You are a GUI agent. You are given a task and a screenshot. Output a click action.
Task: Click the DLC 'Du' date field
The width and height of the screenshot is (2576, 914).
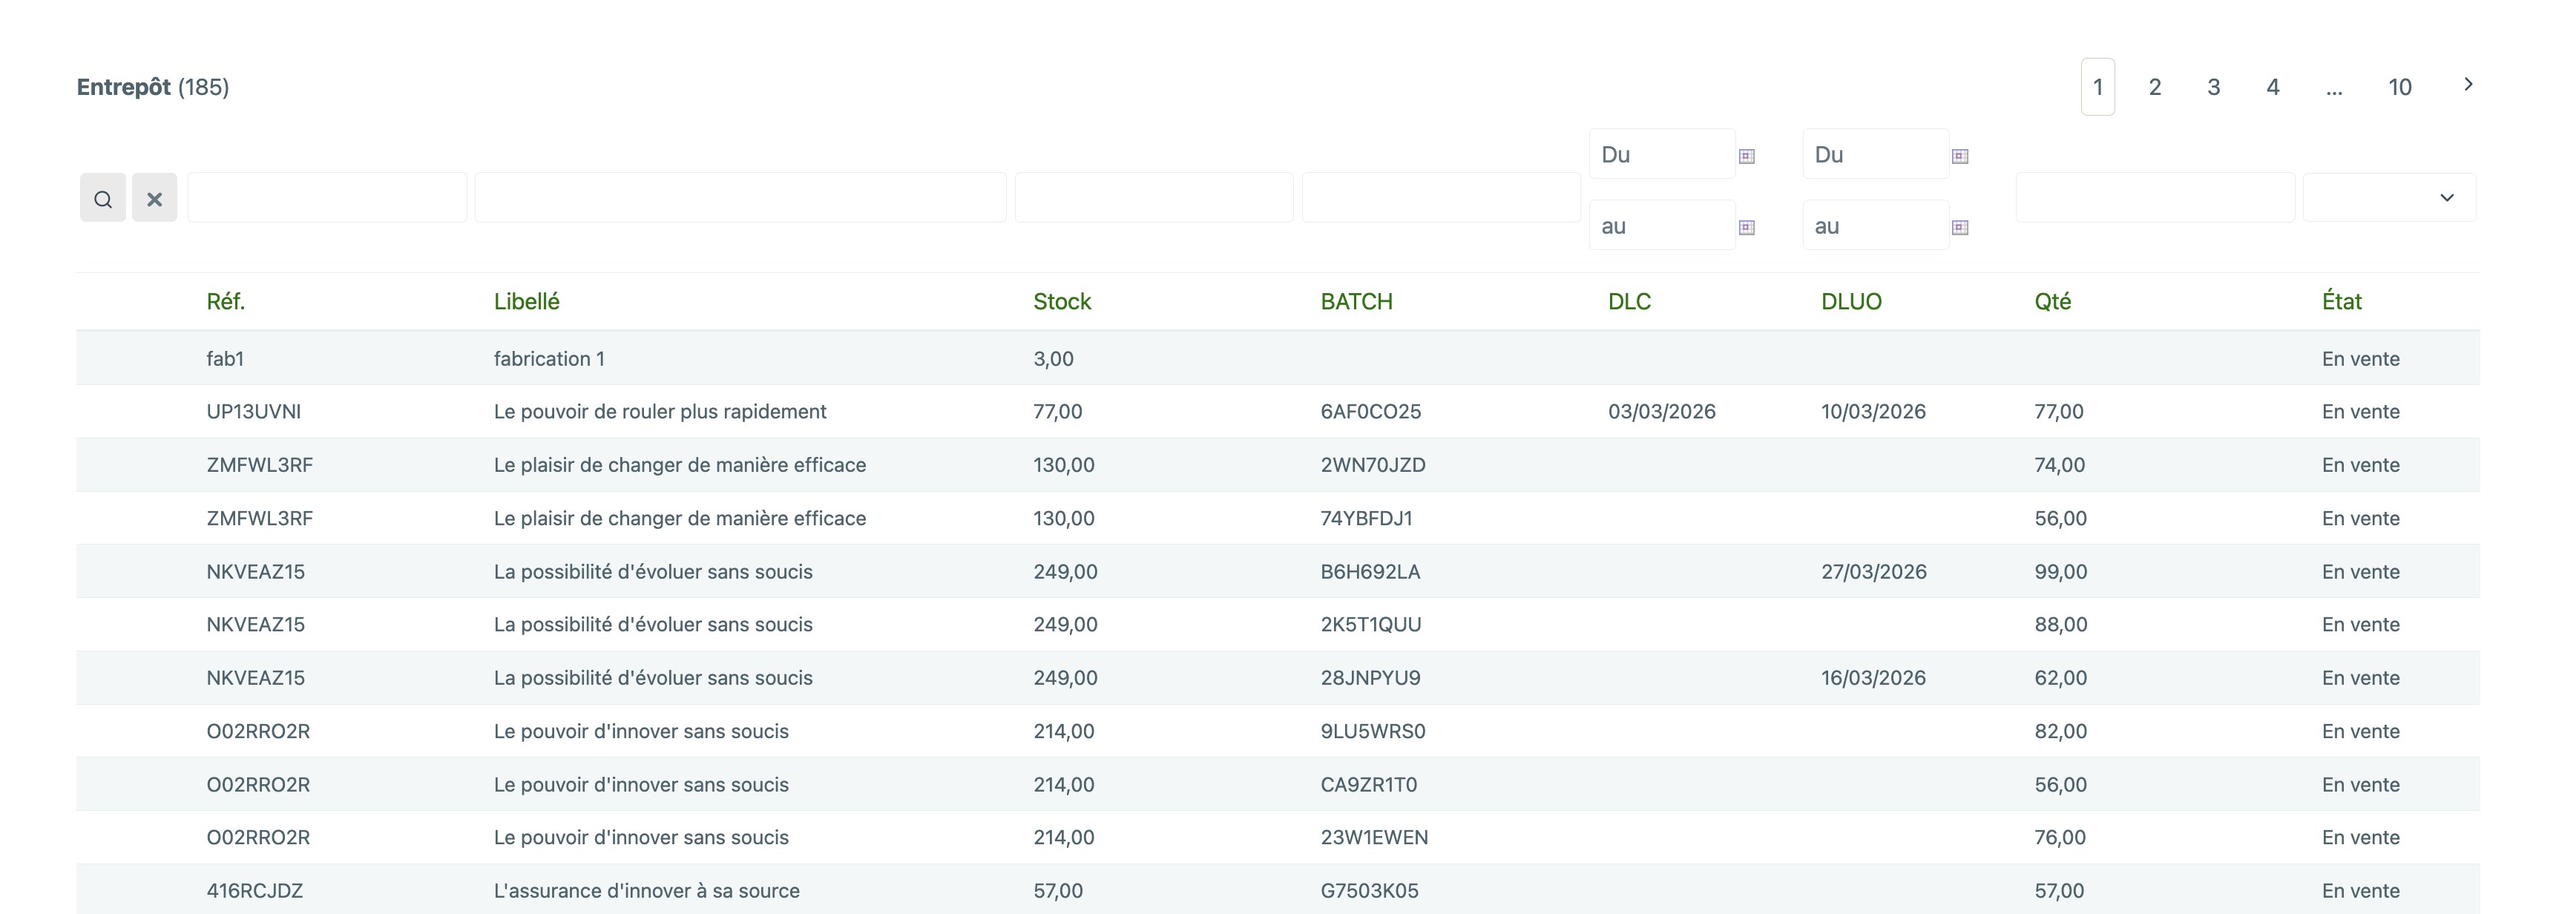pyautogui.click(x=1662, y=154)
